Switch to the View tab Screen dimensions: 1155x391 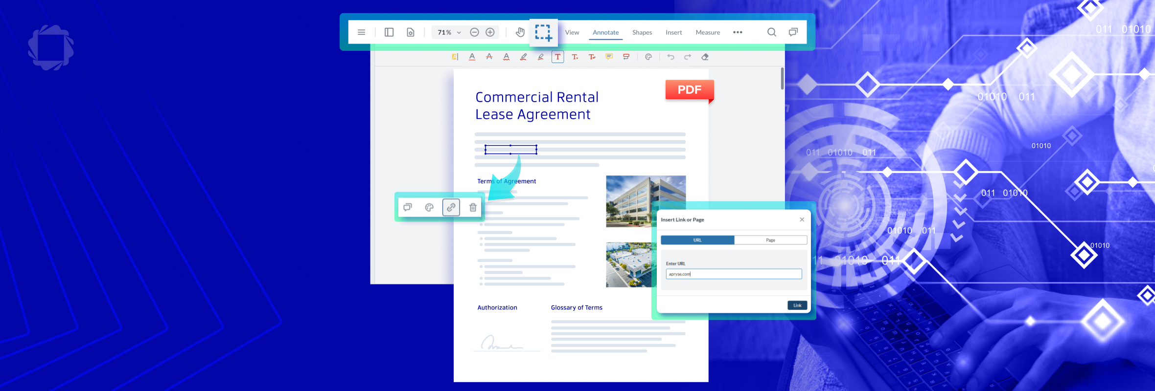[x=572, y=32]
